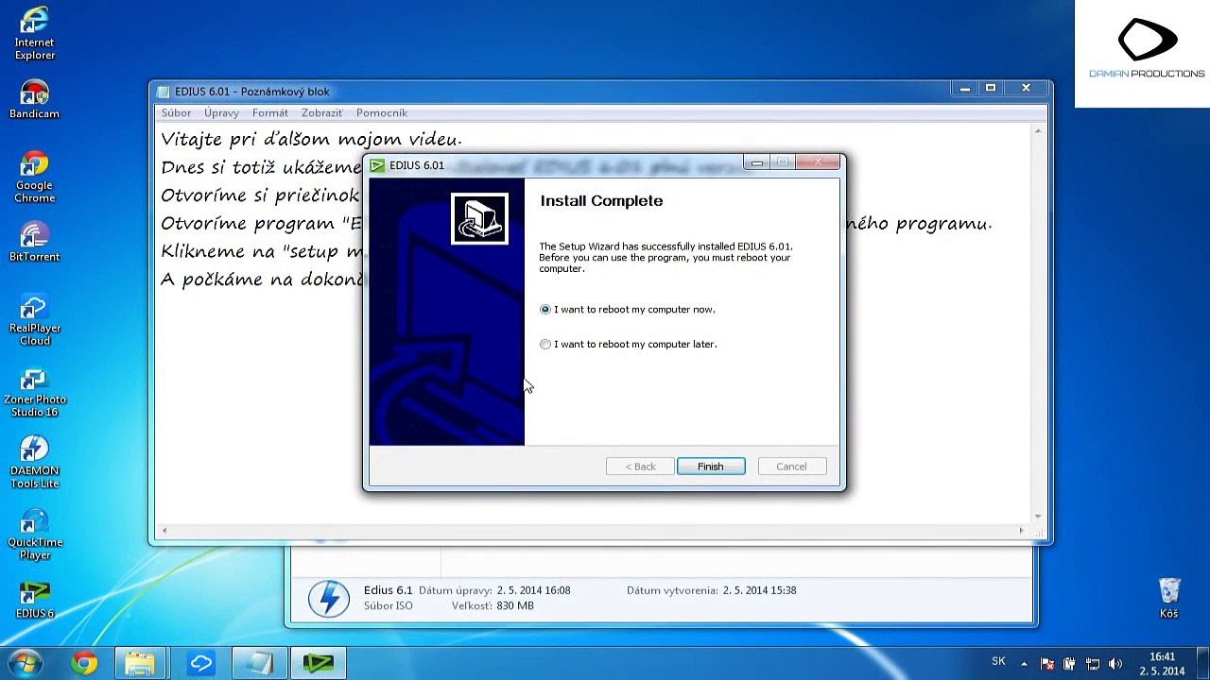Open the Zobraziť menu in Notepad
Image resolution: width=1210 pixels, height=680 pixels.
[321, 113]
